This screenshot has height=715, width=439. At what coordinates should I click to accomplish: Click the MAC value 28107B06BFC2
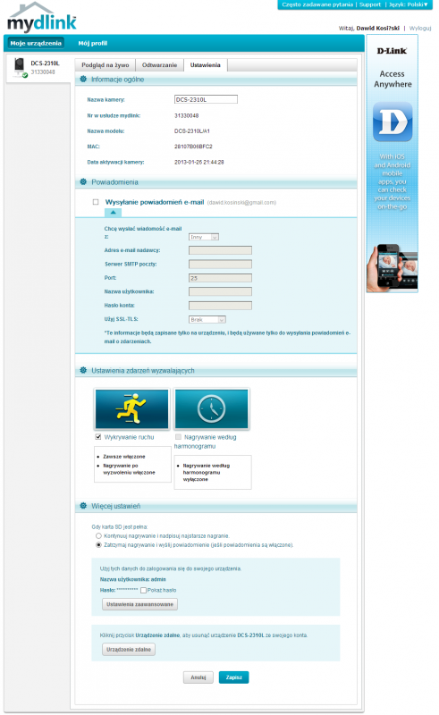(193, 147)
